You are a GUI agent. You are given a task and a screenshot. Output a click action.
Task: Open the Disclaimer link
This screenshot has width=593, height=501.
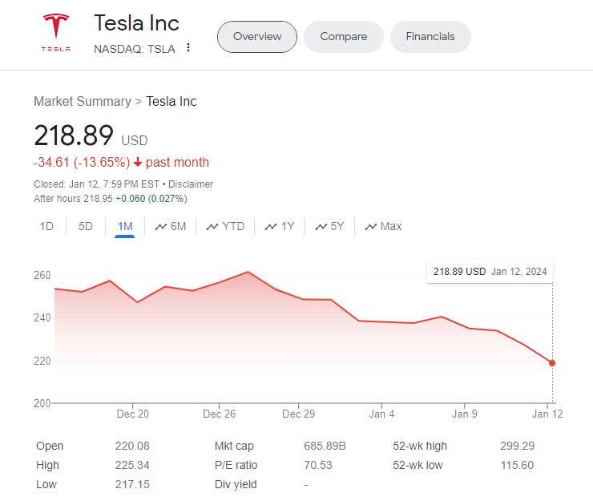(191, 184)
